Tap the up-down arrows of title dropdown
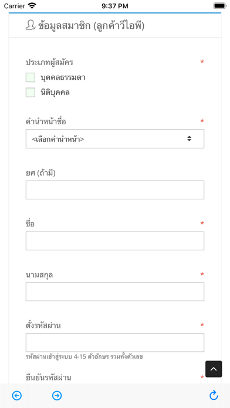 coord(189,139)
